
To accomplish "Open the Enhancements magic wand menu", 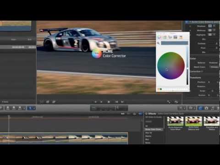I will click(182, 108).
